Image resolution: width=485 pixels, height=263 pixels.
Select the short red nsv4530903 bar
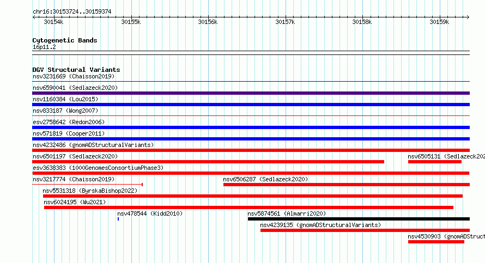pos(436,242)
